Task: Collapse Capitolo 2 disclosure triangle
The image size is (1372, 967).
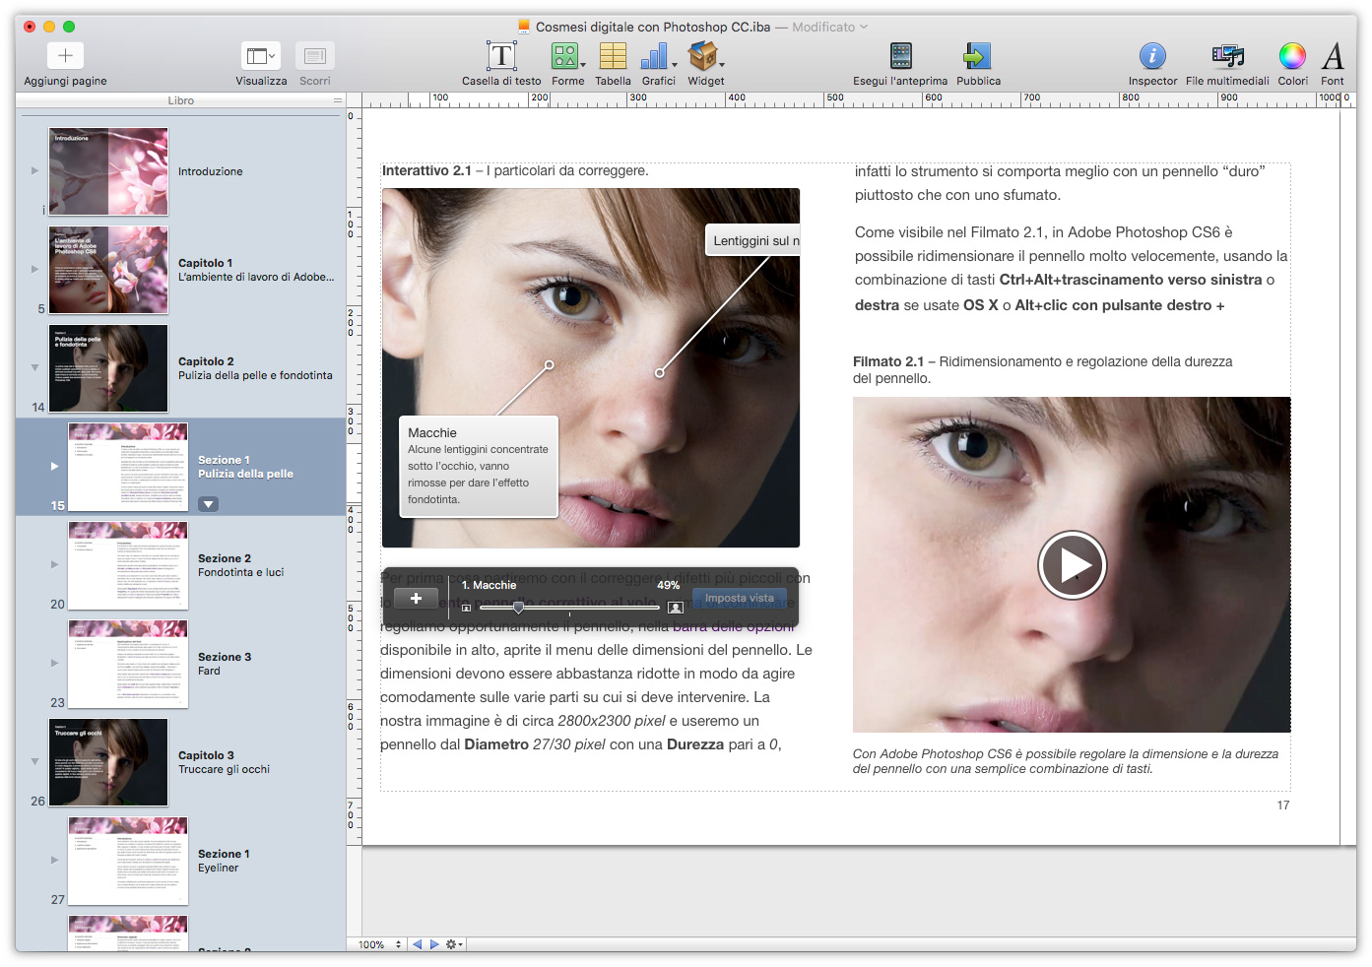Action: [x=34, y=367]
